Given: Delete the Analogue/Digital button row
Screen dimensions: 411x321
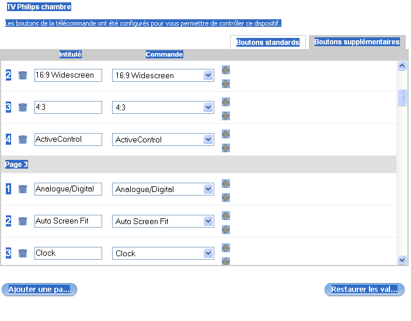Looking at the screenshot, I should [23, 189].
